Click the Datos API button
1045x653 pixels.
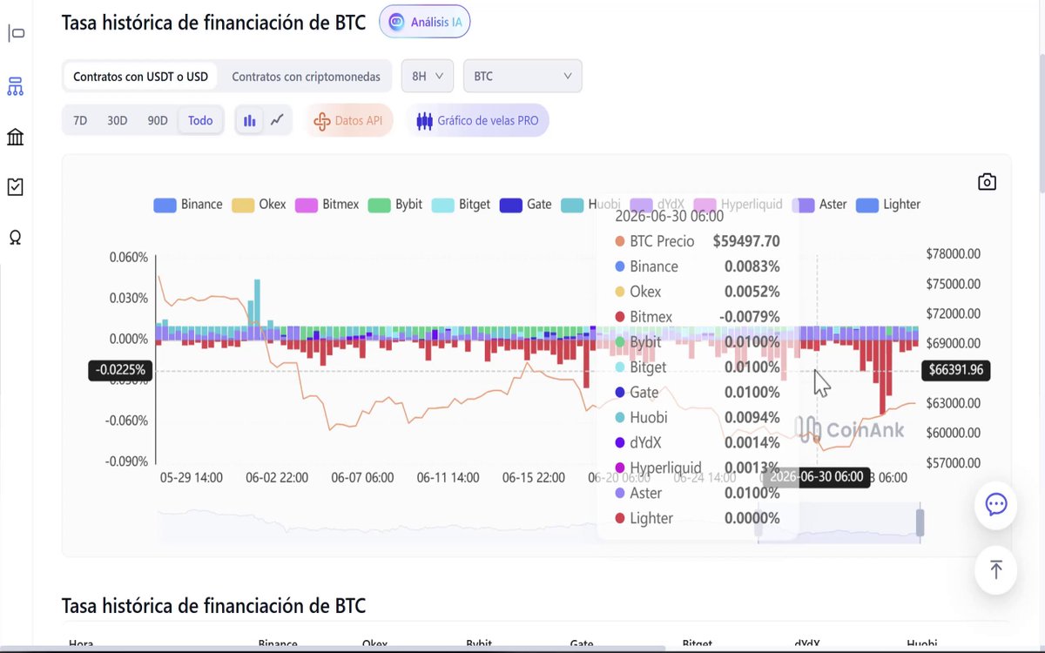(x=348, y=120)
